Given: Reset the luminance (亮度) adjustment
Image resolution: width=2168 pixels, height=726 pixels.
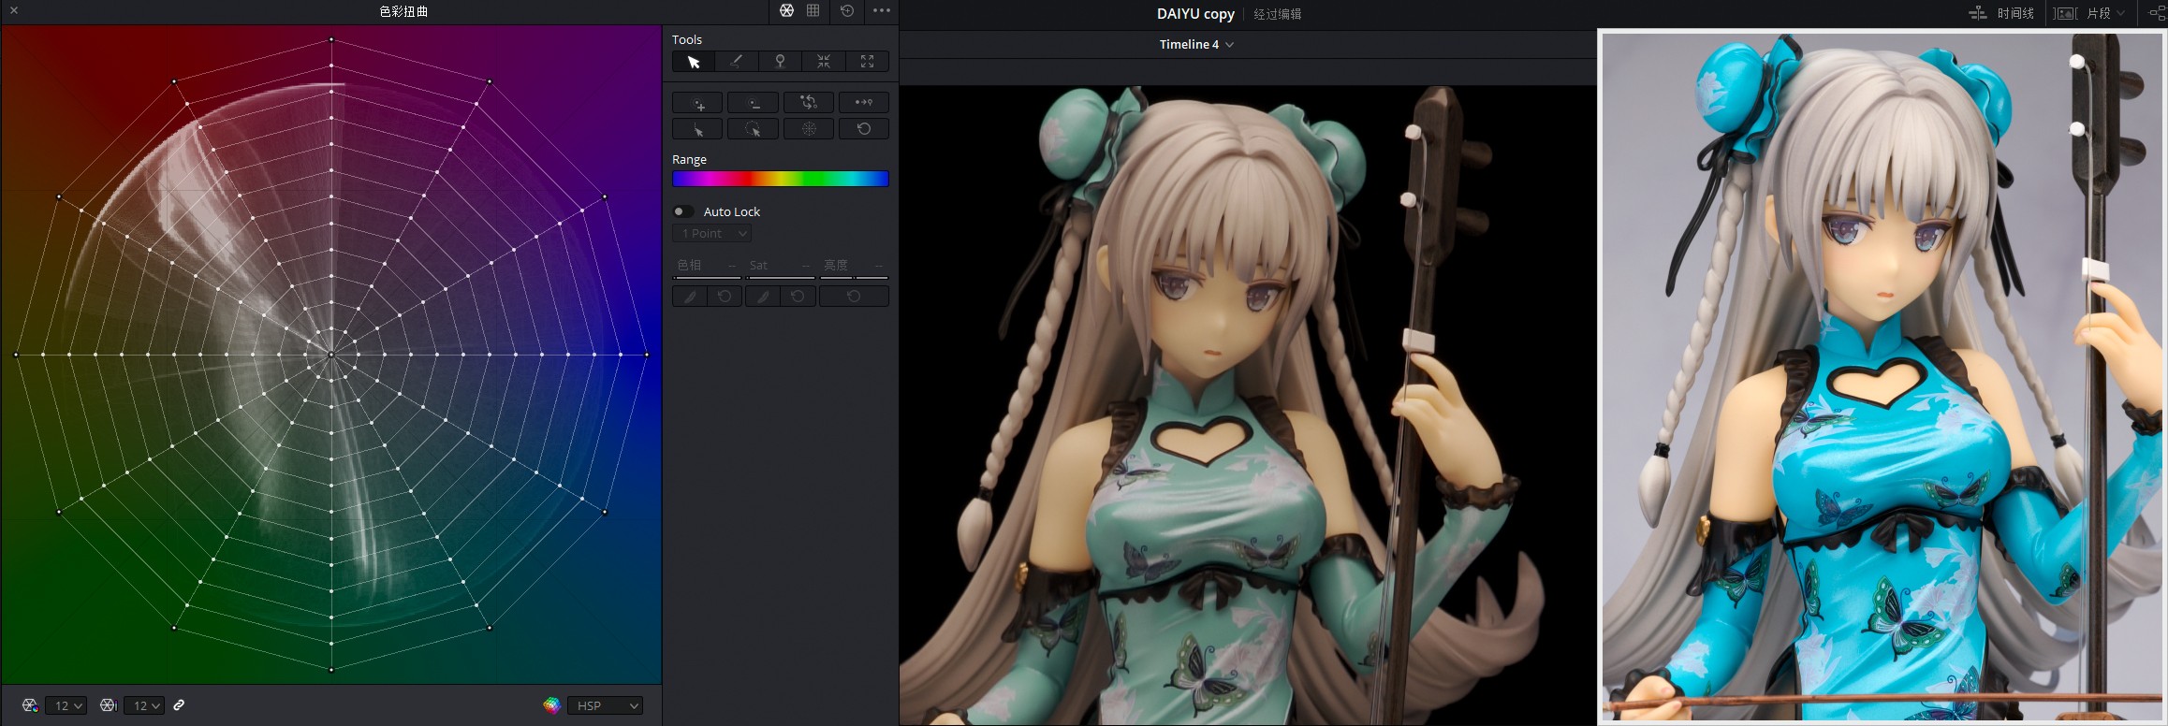Looking at the screenshot, I should pyautogui.click(x=854, y=297).
